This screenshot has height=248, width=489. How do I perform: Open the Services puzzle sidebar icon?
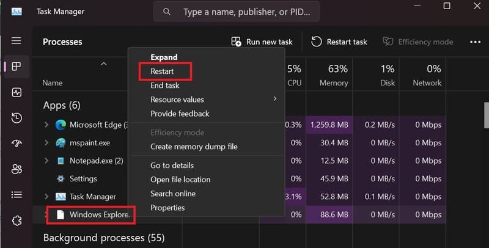17,221
